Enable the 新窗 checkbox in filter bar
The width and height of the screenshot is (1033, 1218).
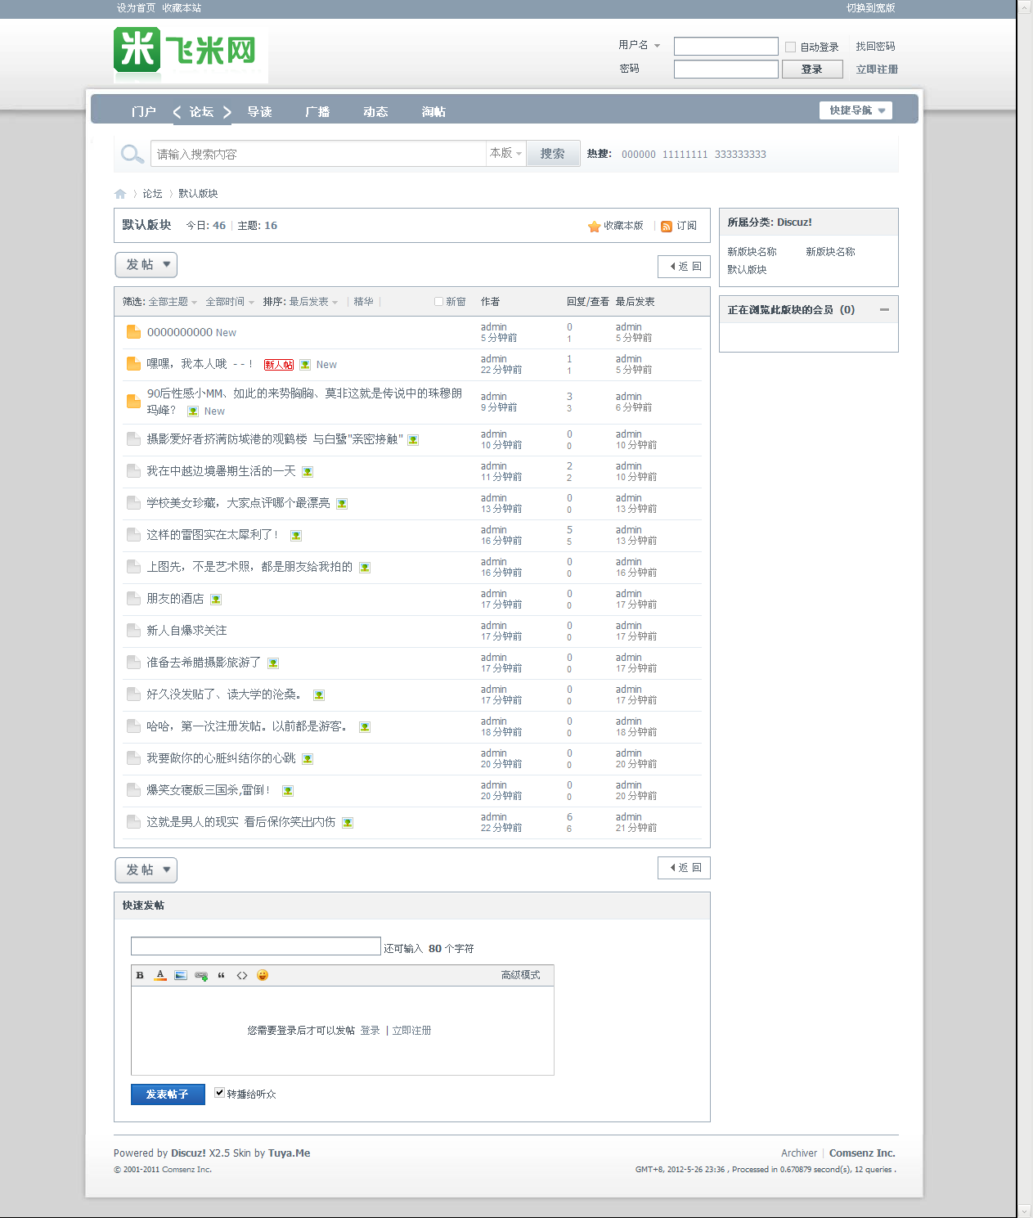point(439,301)
